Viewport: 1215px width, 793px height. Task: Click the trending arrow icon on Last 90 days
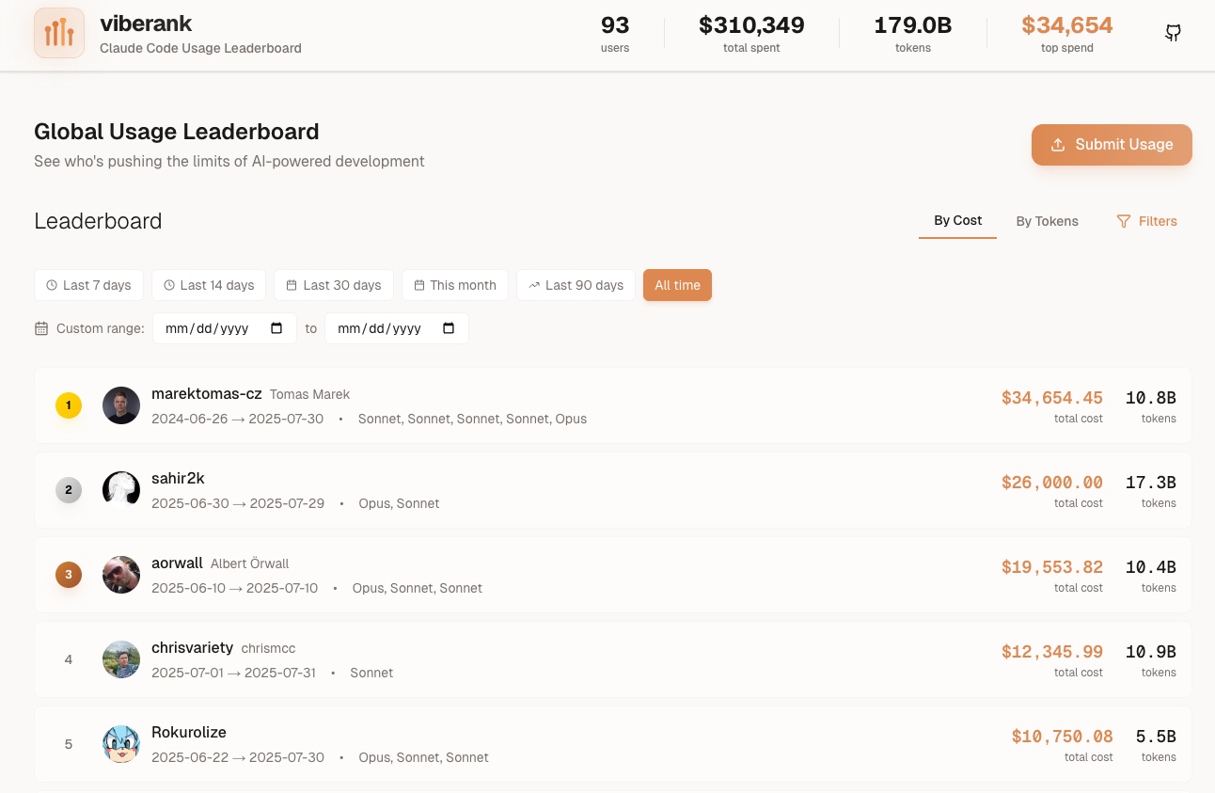tap(534, 285)
